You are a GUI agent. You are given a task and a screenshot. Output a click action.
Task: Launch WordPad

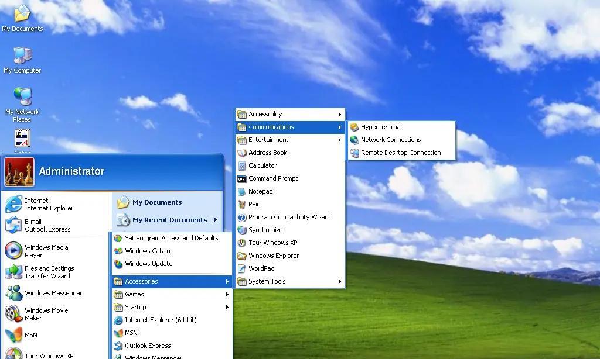(289, 268)
